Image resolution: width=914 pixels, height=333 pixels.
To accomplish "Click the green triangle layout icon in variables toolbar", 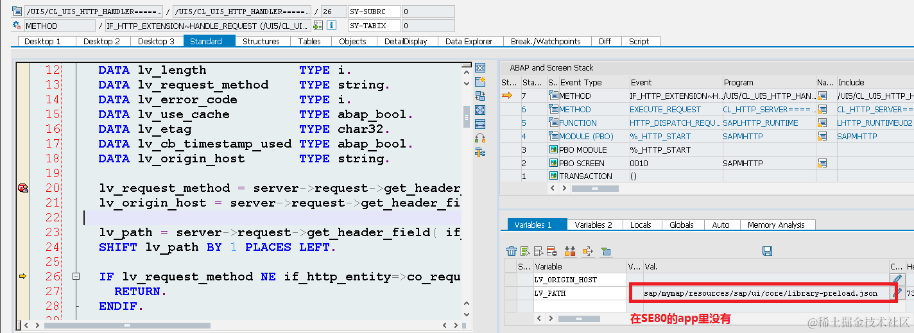I will click(606, 251).
